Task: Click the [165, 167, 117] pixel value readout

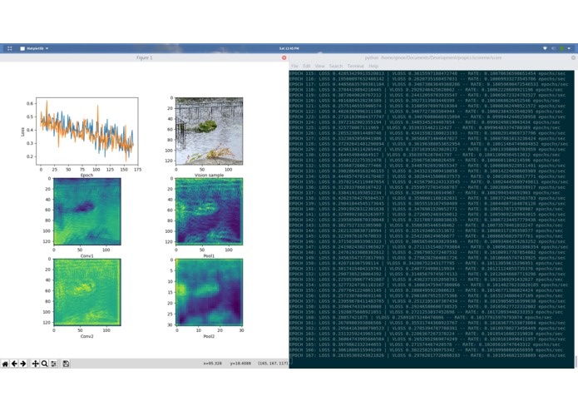Action: [273, 364]
